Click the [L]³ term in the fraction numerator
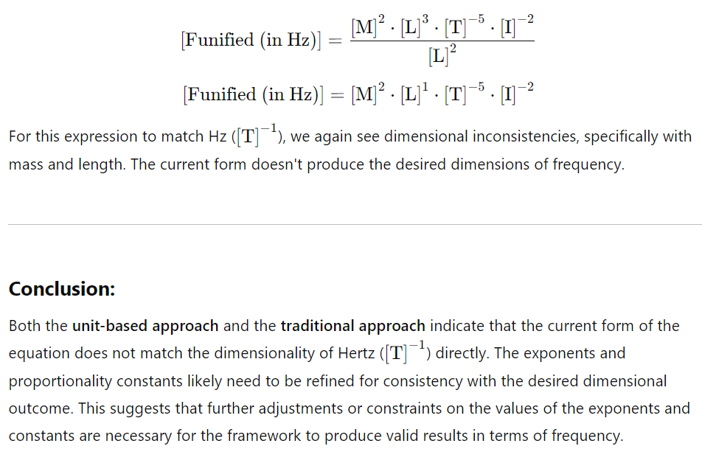The image size is (702, 449). pos(414,26)
